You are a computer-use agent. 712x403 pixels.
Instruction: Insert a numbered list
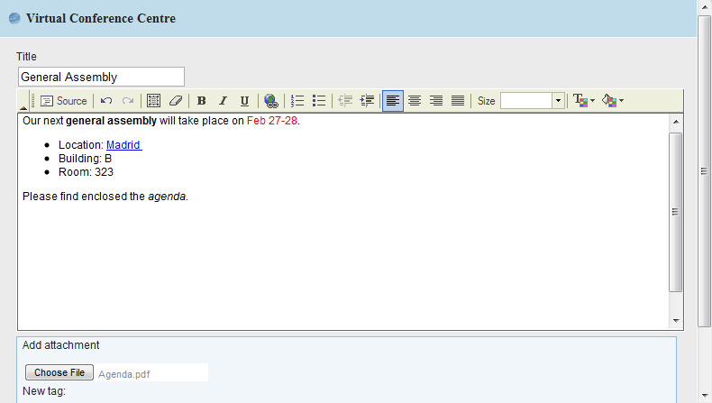(297, 101)
